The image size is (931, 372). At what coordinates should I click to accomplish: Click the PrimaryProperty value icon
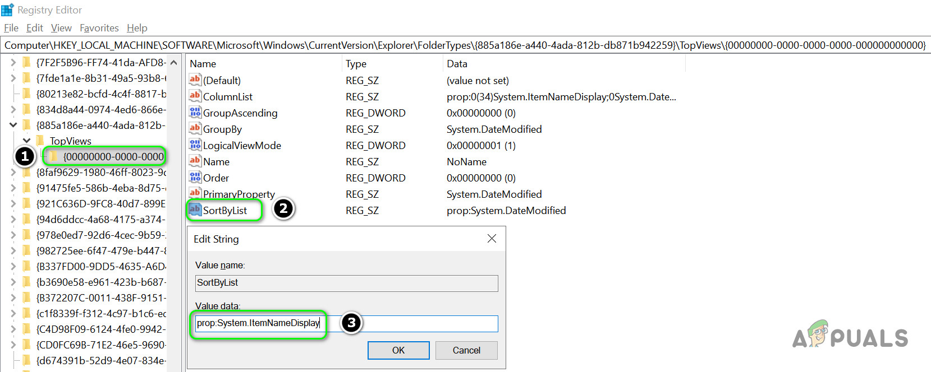coord(195,193)
